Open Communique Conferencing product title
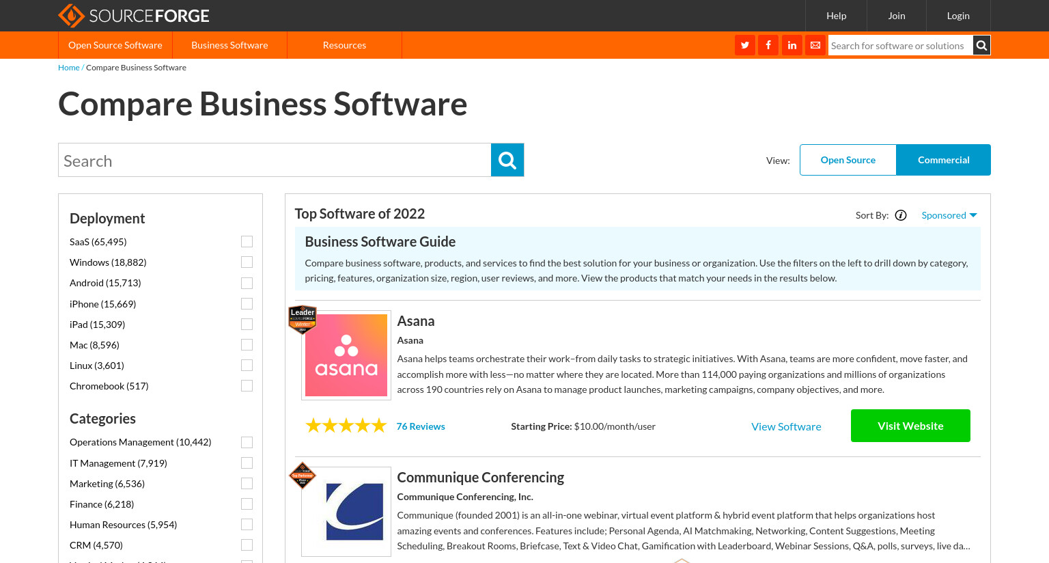The height and width of the screenshot is (563, 1049). click(481, 478)
